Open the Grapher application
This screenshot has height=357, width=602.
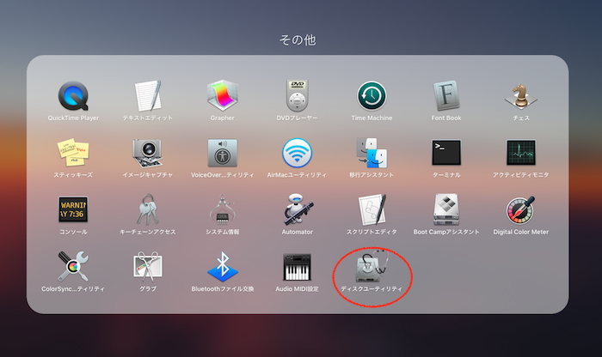pos(222,96)
